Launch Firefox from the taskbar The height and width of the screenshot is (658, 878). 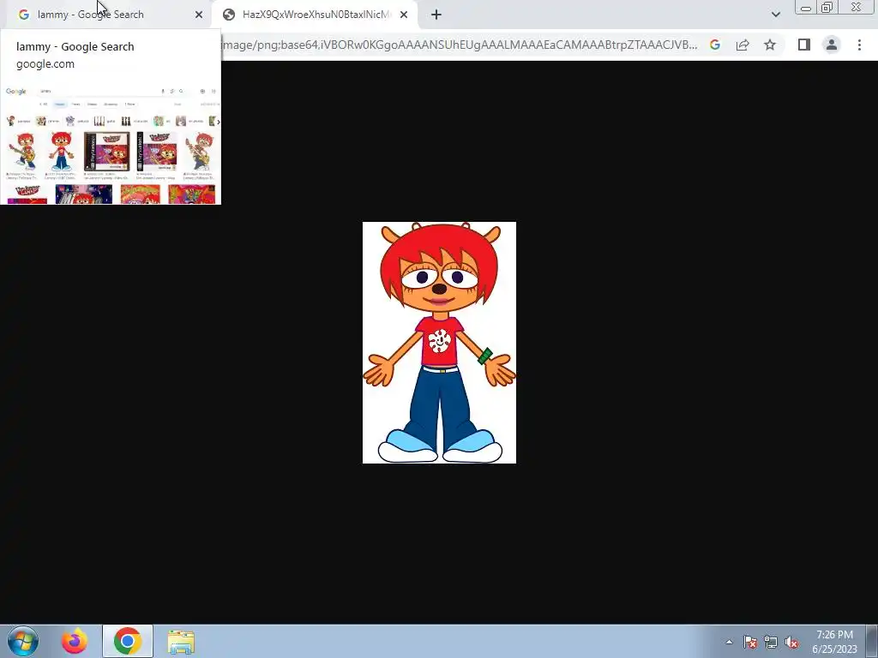coord(75,641)
